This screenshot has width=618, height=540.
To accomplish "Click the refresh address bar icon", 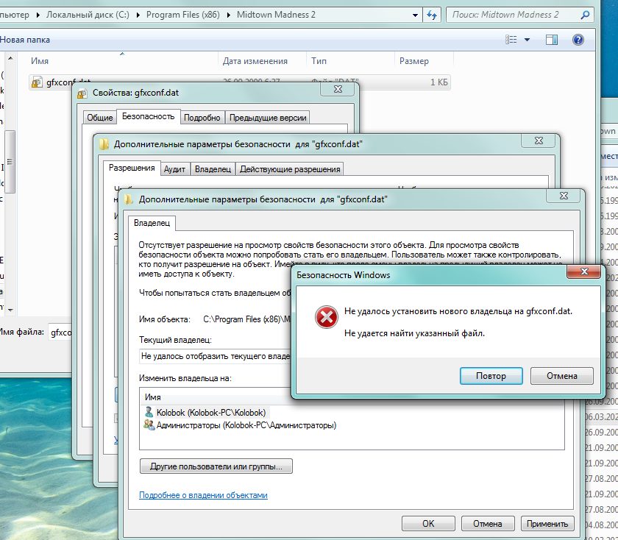I will pyautogui.click(x=432, y=15).
